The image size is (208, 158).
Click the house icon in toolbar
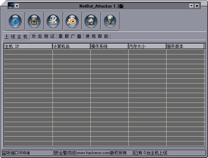click(x=91, y=21)
